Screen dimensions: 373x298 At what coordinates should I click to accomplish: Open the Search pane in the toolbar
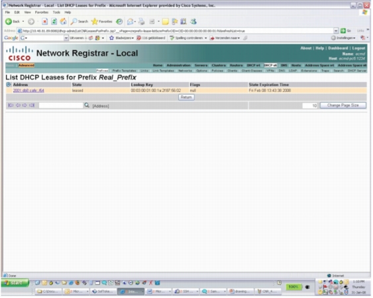[x=80, y=22]
